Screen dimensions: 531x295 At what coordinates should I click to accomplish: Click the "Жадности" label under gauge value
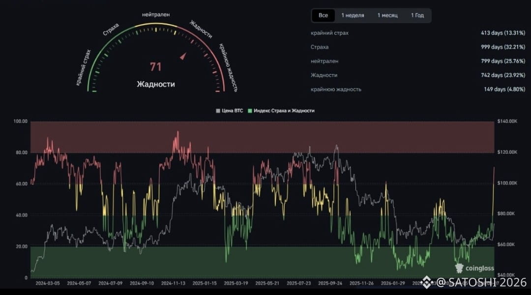pos(156,84)
